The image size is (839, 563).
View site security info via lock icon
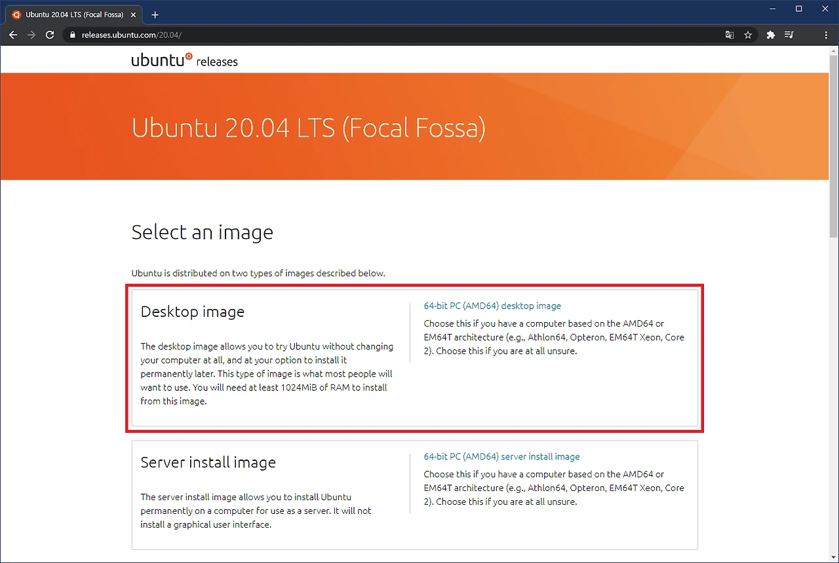pyautogui.click(x=73, y=35)
